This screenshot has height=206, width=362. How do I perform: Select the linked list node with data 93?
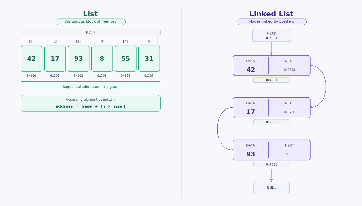(271, 150)
